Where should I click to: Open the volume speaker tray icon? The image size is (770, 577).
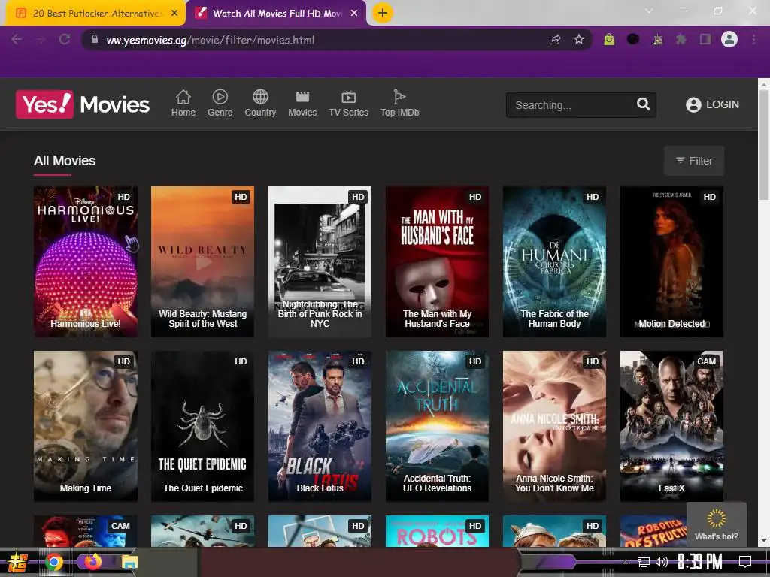[662, 562]
